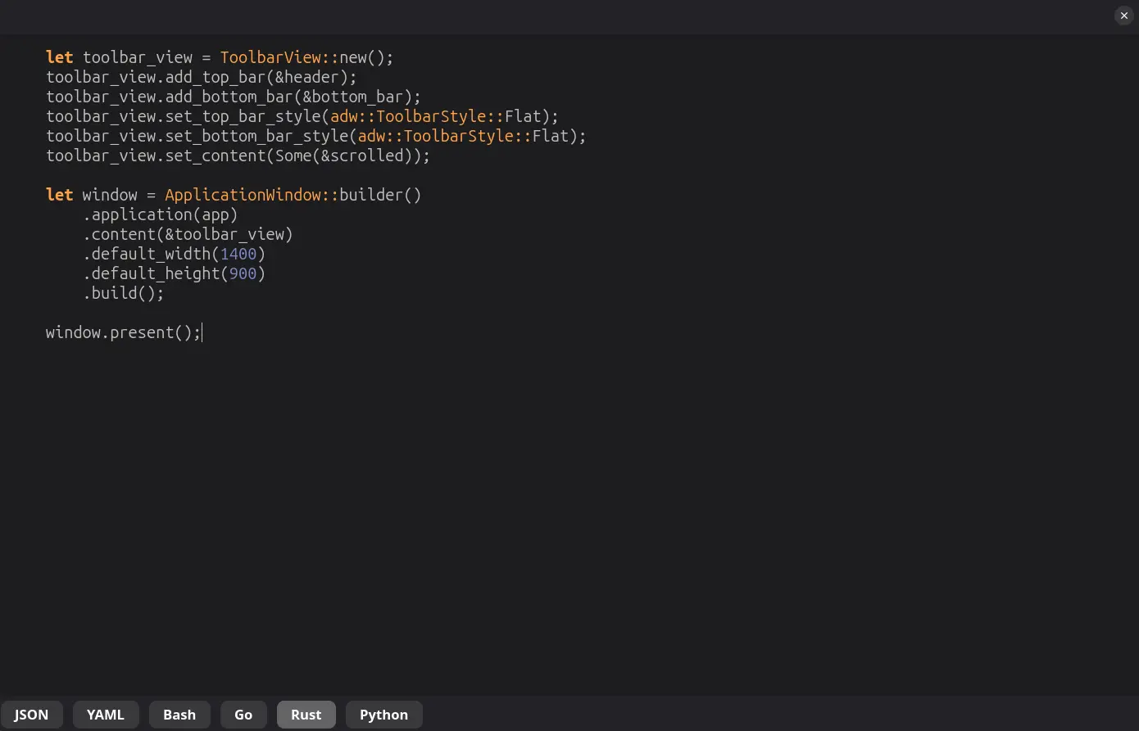Close the window with the X icon

[x=1124, y=16]
